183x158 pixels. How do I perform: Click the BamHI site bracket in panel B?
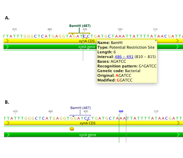(x=80, y=115)
